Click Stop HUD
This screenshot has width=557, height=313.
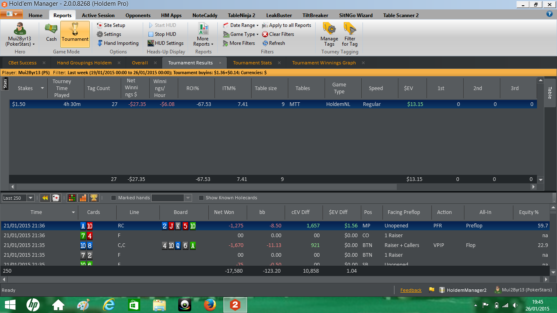coord(162,34)
